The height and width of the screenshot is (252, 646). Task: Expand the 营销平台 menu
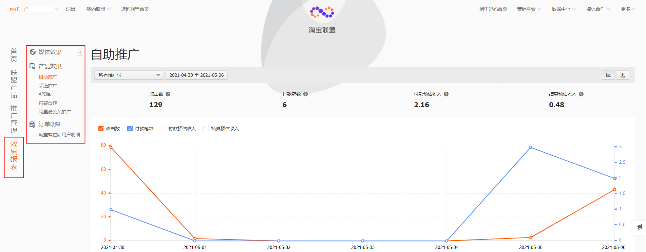529,9
